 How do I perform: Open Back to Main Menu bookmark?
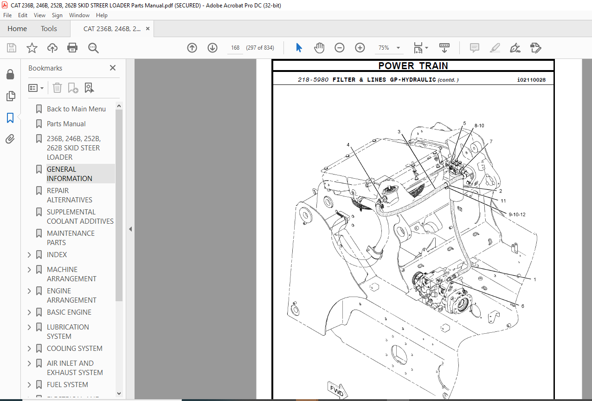pyautogui.click(x=76, y=109)
